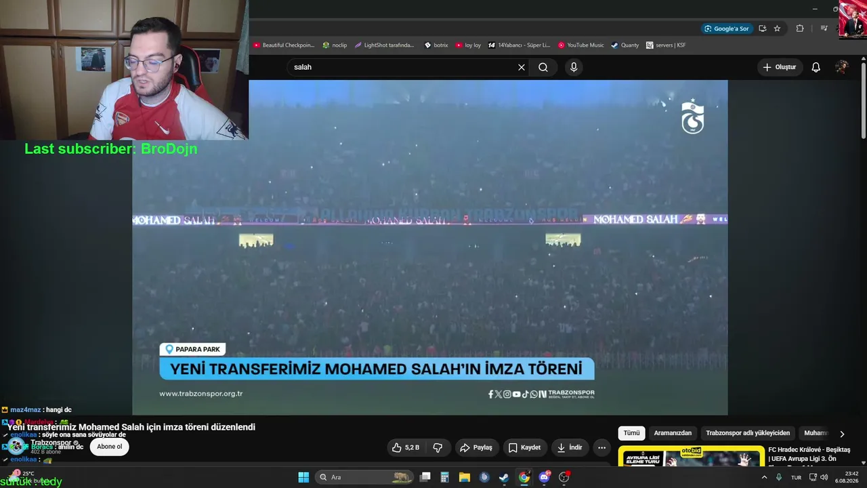Viewport: 867px width, 488px height.
Task: Open the 14Yabancı - Süper Li... bookmark
Action: [x=520, y=45]
